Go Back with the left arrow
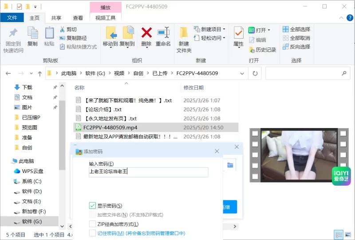The image size is (355, 240). coord(8,73)
